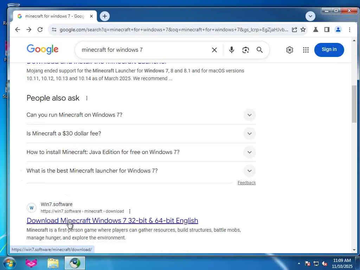Expand 'Is Minecraft a $30 dollar fee?'
This screenshot has height=270, width=360.
tap(141, 133)
